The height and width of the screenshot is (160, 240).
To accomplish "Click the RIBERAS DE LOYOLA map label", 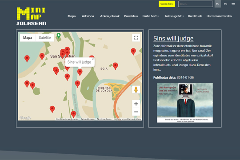I will tap(104, 89).
